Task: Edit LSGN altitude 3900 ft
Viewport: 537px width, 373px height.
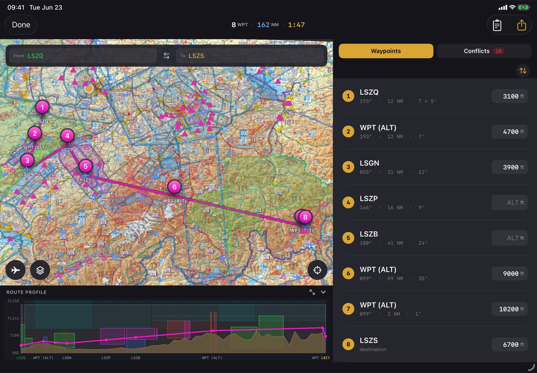Action: [x=510, y=167]
